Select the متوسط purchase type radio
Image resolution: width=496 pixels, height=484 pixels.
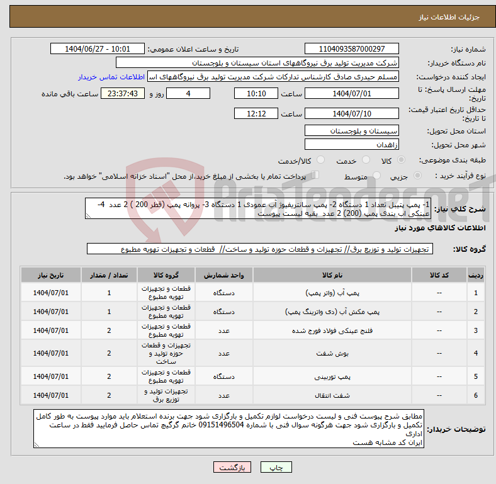pos(377,176)
